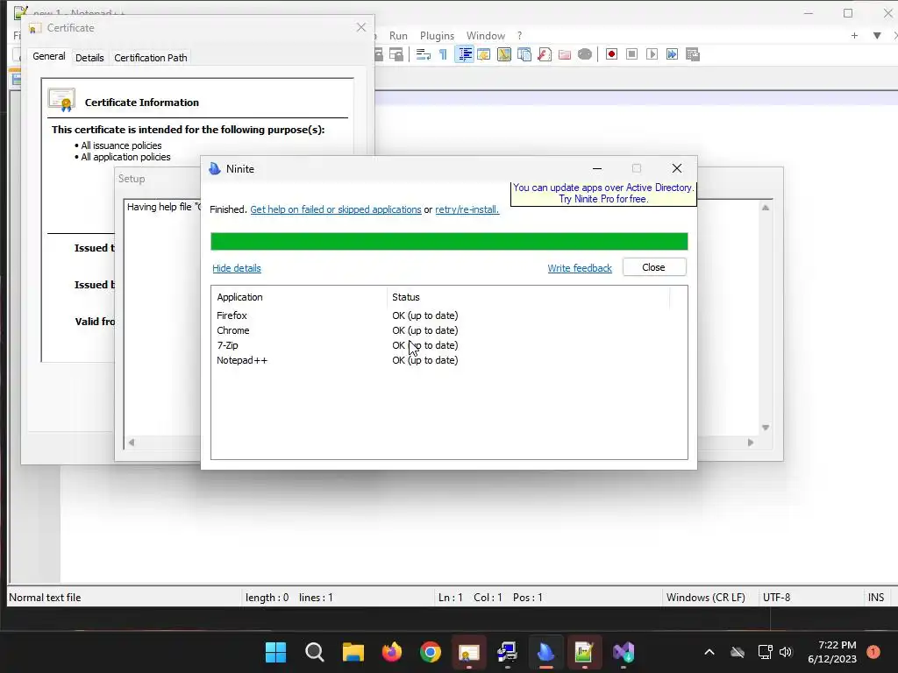Stop macro recording square icon

coord(631,54)
